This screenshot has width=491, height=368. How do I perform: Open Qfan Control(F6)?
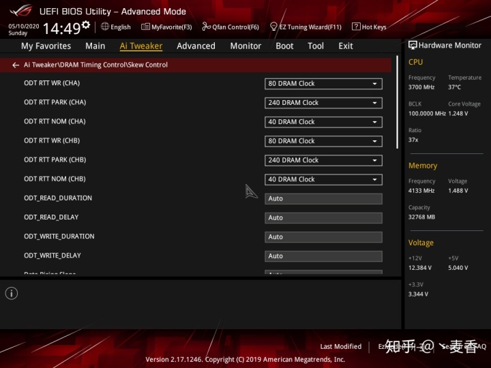point(230,27)
